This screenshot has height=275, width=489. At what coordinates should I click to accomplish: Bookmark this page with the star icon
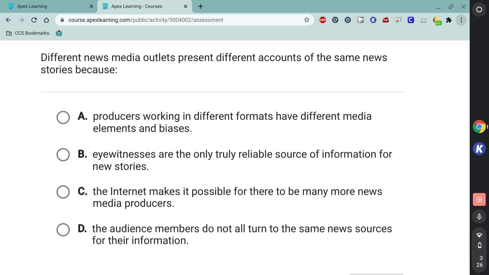click(306, 20)
